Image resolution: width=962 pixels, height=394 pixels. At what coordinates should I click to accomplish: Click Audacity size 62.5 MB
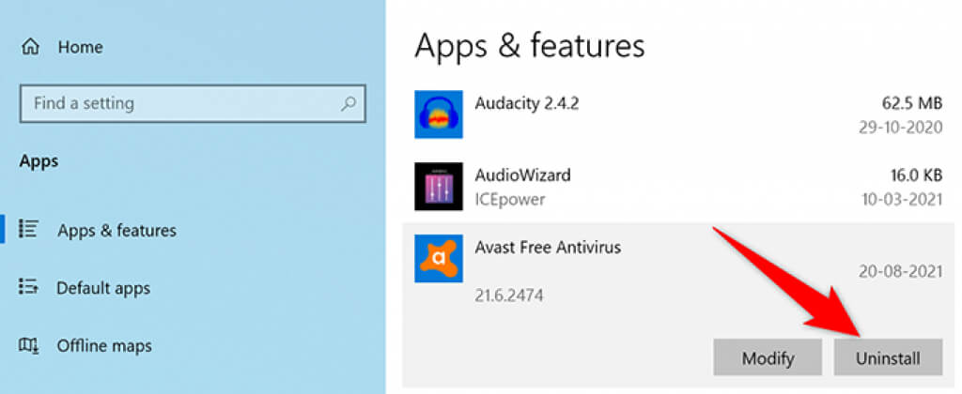(x=911, y=103)
